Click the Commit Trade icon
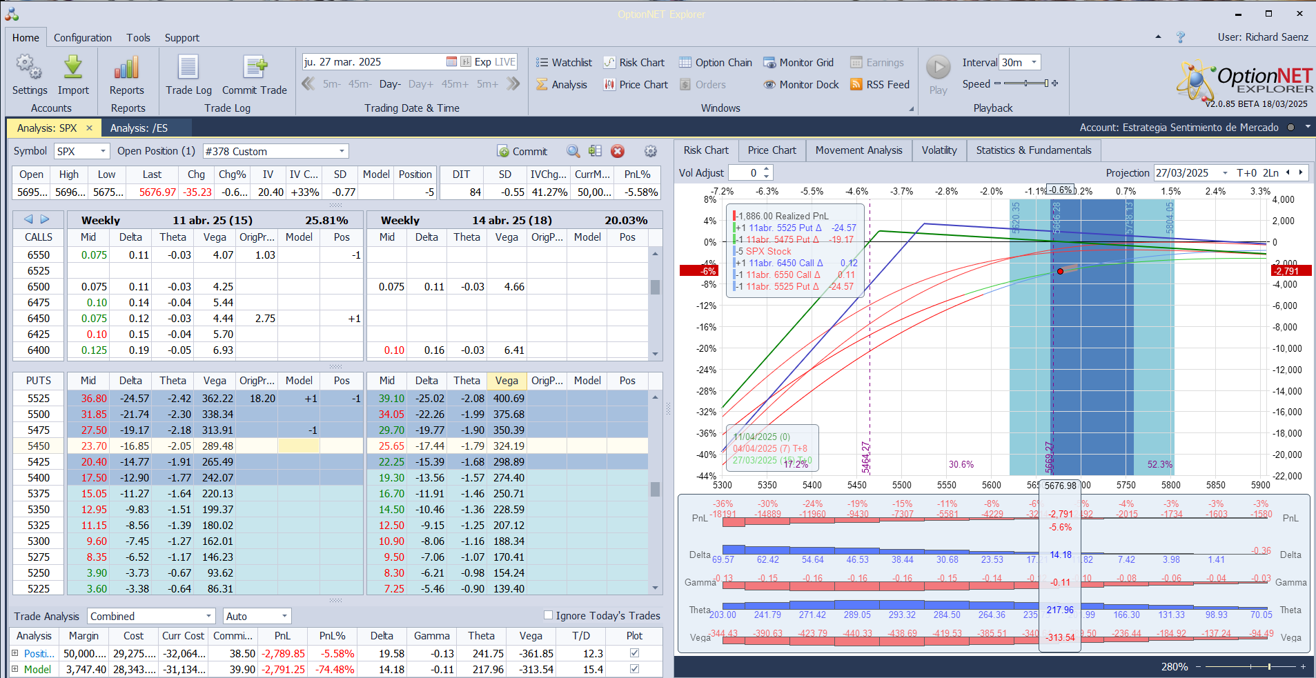 [255, 68]
